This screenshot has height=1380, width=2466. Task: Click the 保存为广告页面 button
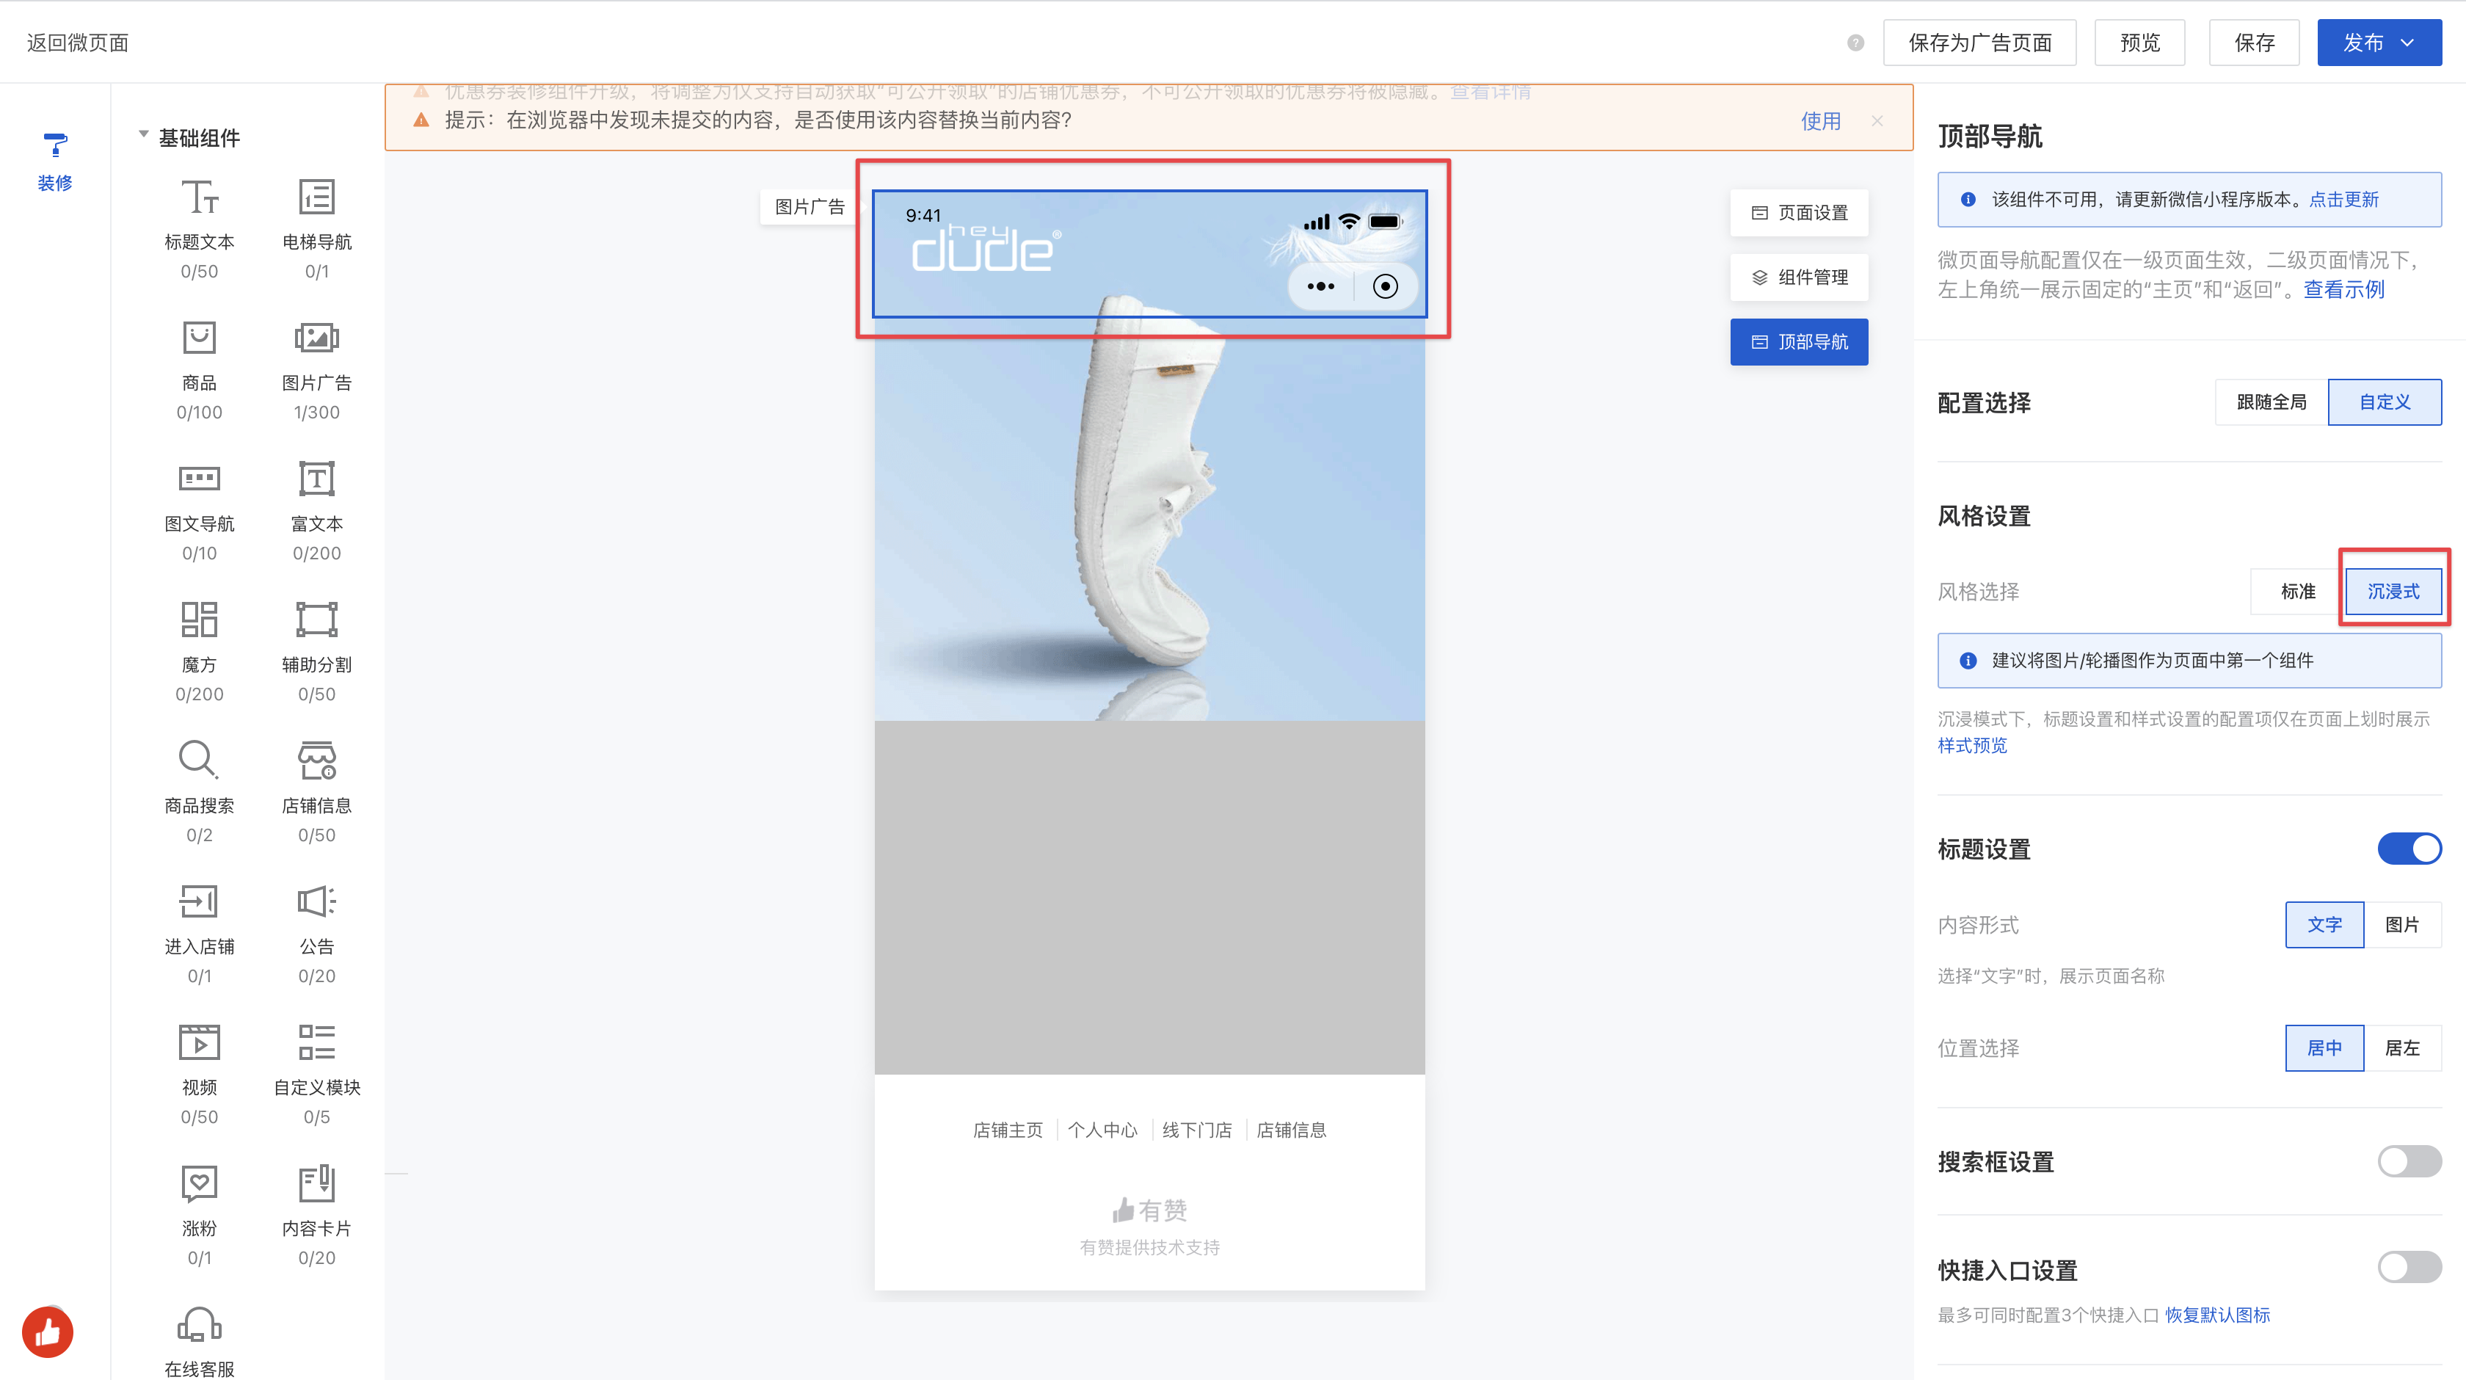[1979, 43]
